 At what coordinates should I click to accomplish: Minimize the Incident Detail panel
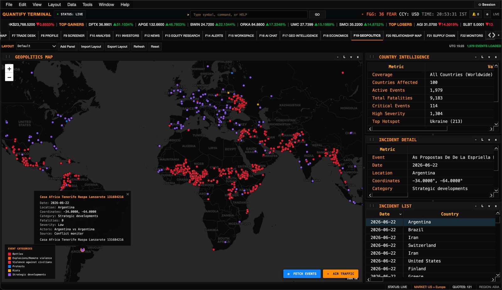[476, 140]
